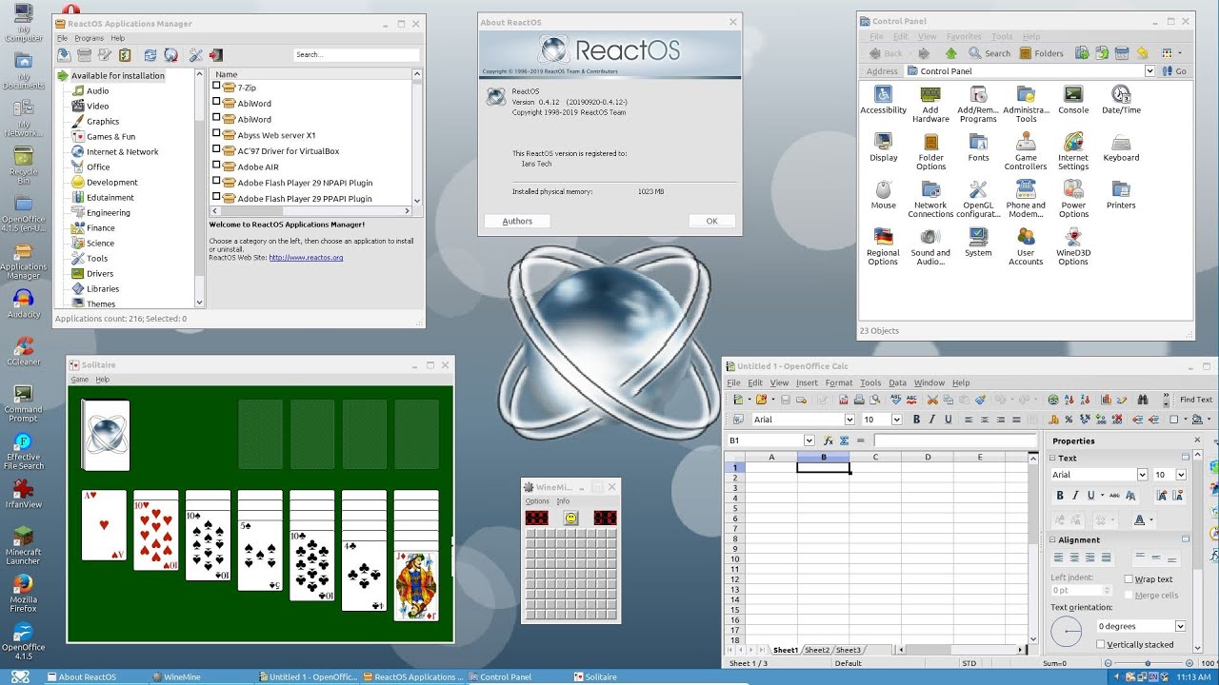1219x685 pixels.
Task: Open User Accounts in Control Panel
Action: coord(1026,247)
